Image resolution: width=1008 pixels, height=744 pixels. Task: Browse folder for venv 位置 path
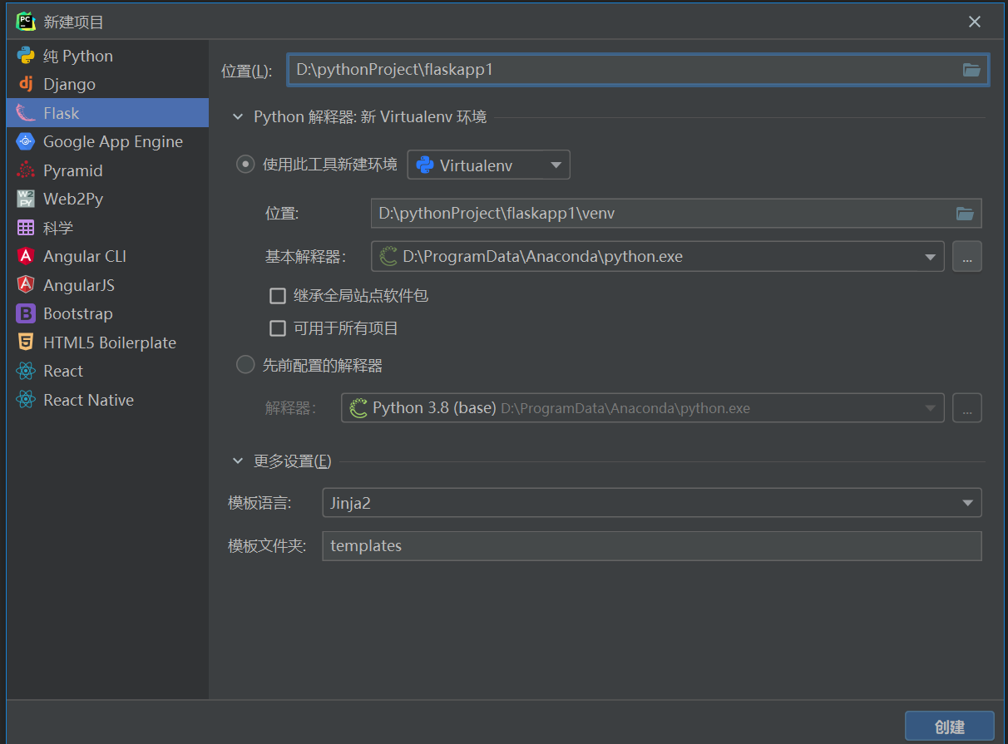[x=965, y=214]
